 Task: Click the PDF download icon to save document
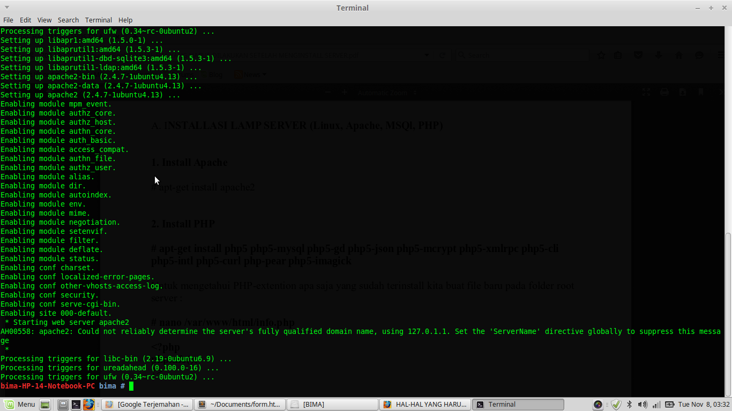click(683, 92)
